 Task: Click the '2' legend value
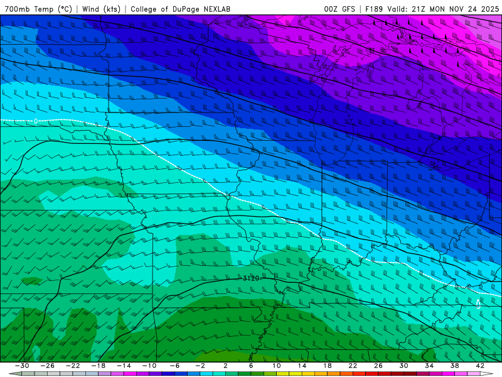point(225,366)
